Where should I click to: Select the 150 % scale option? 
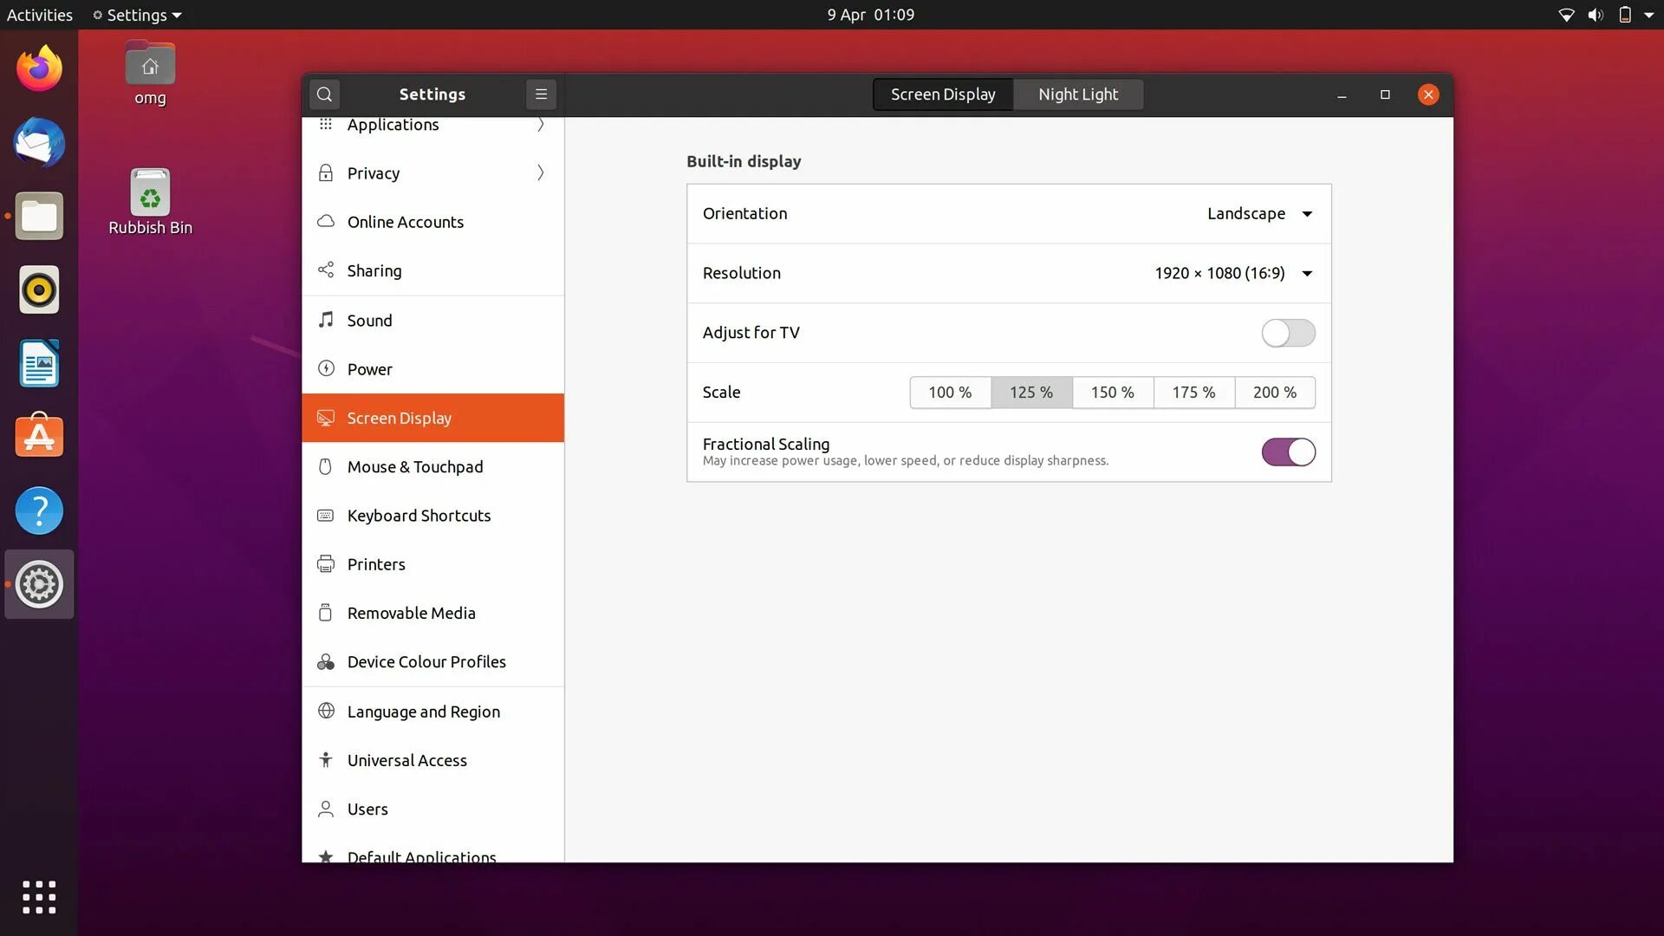(1112, 393)
